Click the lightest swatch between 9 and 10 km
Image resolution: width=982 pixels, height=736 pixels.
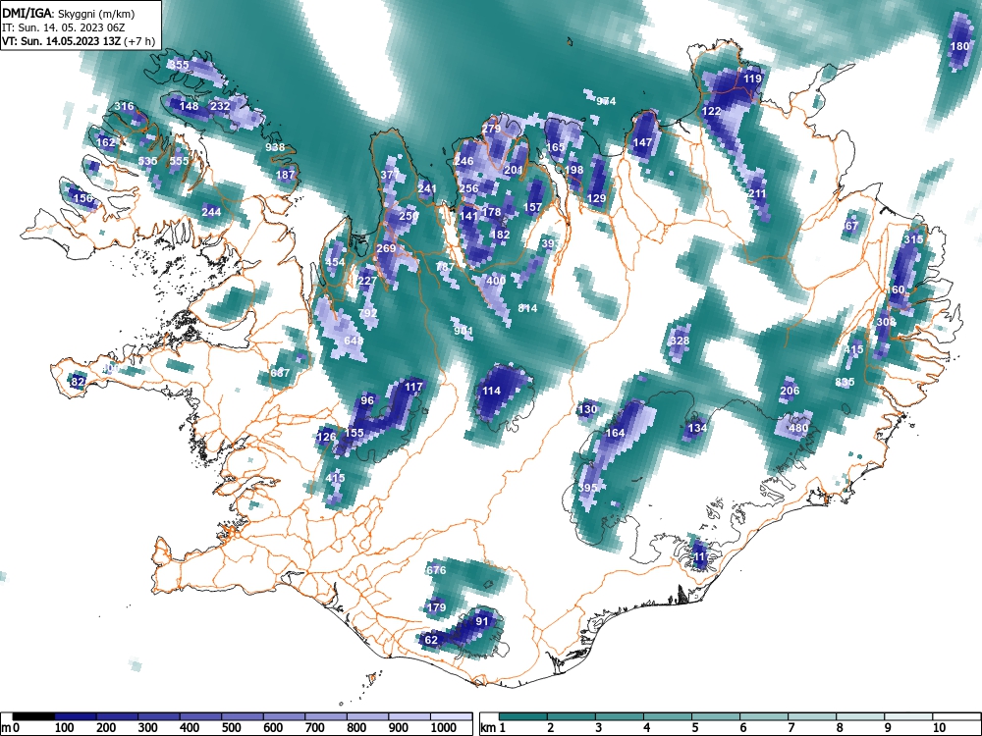pos(908,716)
